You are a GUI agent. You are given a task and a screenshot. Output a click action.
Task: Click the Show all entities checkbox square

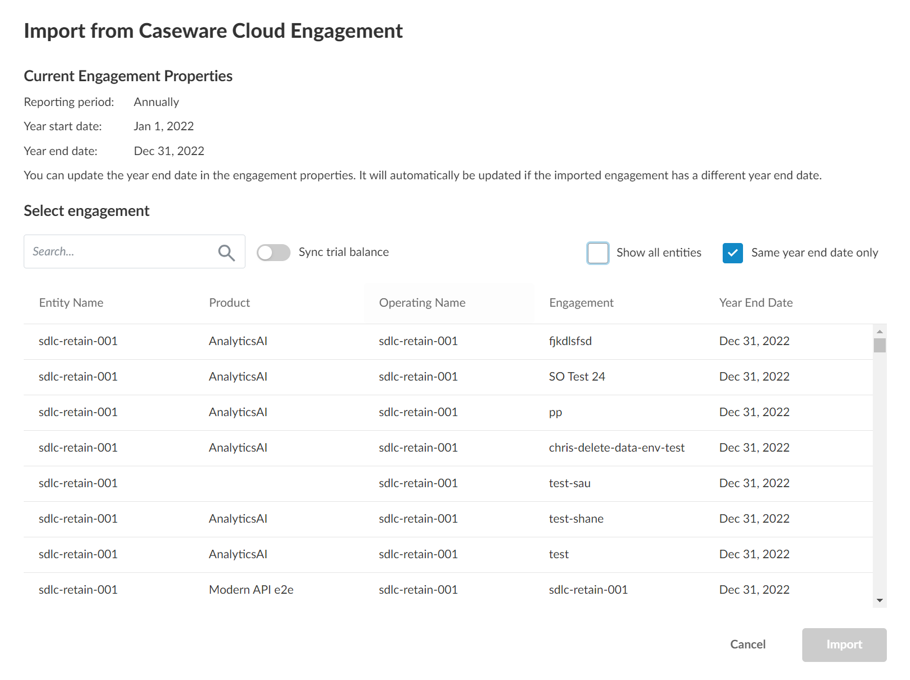(597, 253)
